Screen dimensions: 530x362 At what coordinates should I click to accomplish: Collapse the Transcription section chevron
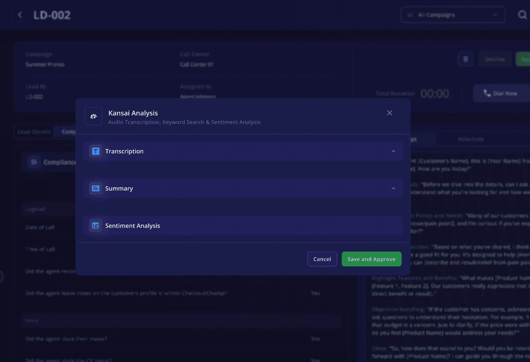point(393,151)
